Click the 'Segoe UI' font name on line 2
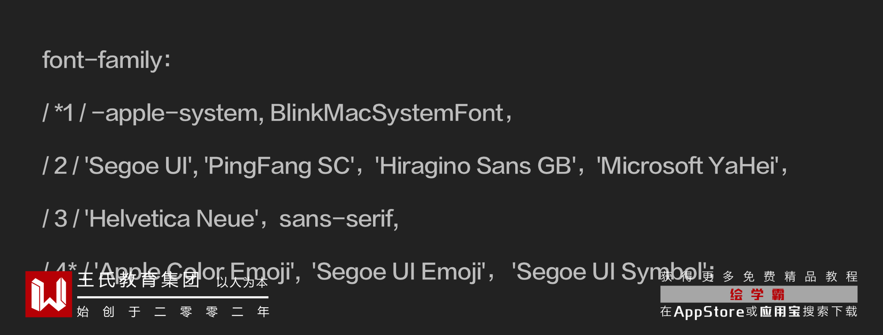 tap(139, 166)
